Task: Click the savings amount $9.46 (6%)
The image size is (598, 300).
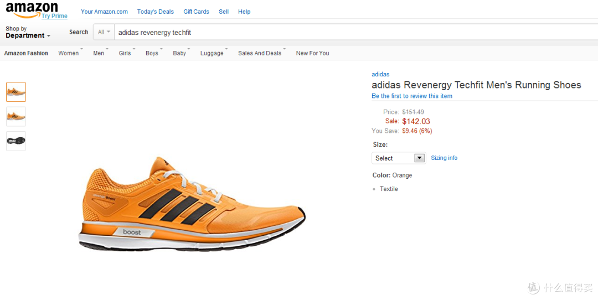Action: click(x=417, y=131)
